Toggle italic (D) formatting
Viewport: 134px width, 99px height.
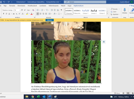click(x=6, y=14)
